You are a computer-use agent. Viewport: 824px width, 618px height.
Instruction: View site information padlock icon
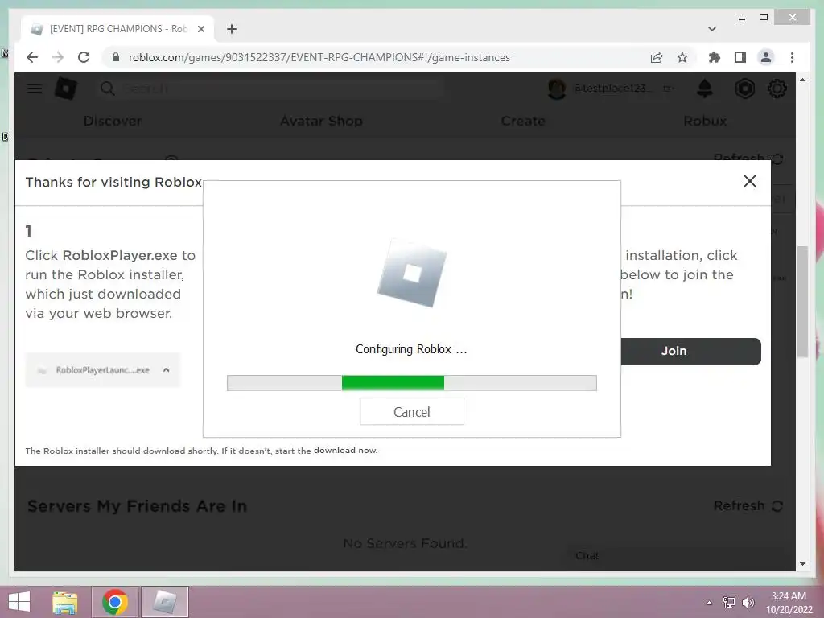[x=116, y=57]
